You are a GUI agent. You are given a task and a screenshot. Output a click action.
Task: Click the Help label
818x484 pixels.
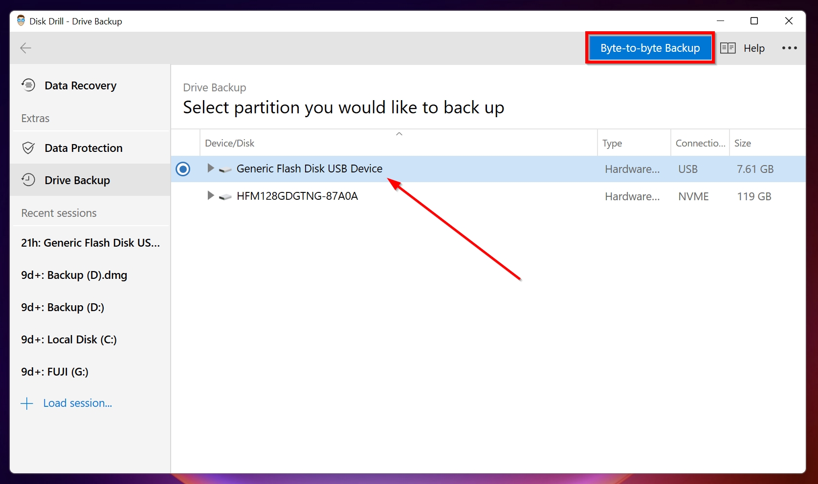pyautogui.click(x=754, y=48)
